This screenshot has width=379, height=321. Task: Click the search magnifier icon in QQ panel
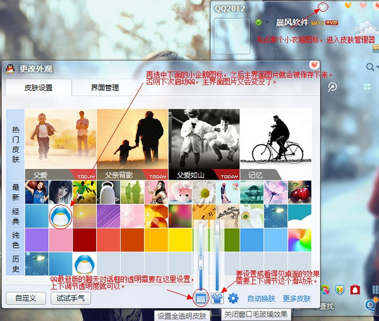click(370, 66)
